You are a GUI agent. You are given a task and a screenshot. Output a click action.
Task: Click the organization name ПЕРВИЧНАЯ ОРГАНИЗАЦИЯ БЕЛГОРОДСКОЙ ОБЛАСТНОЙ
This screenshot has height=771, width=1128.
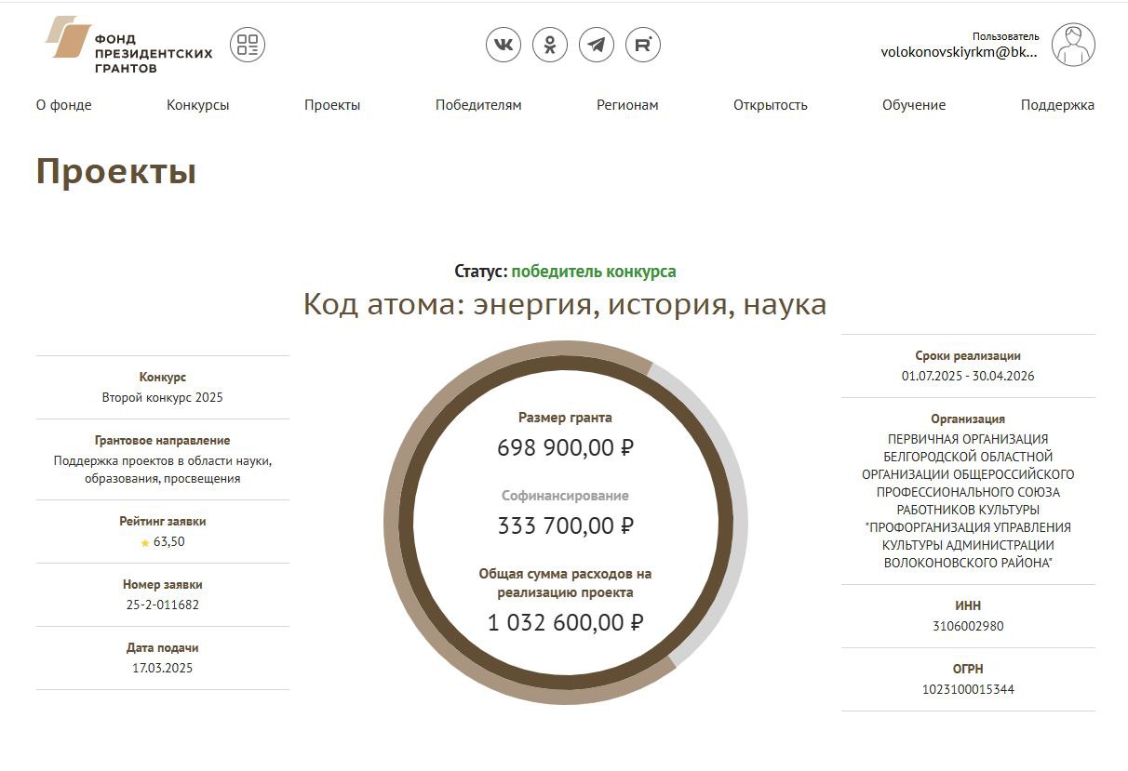click(x=968, y=500)
